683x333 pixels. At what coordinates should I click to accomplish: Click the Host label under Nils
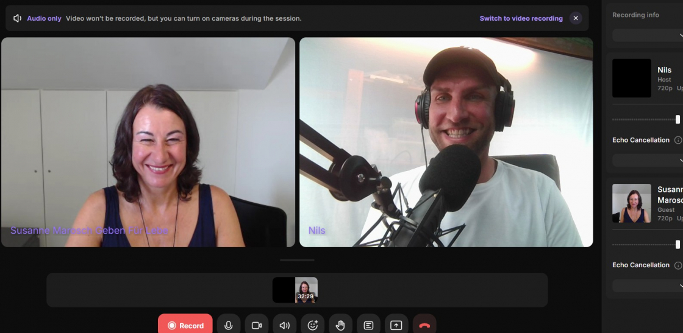point(664,80)
